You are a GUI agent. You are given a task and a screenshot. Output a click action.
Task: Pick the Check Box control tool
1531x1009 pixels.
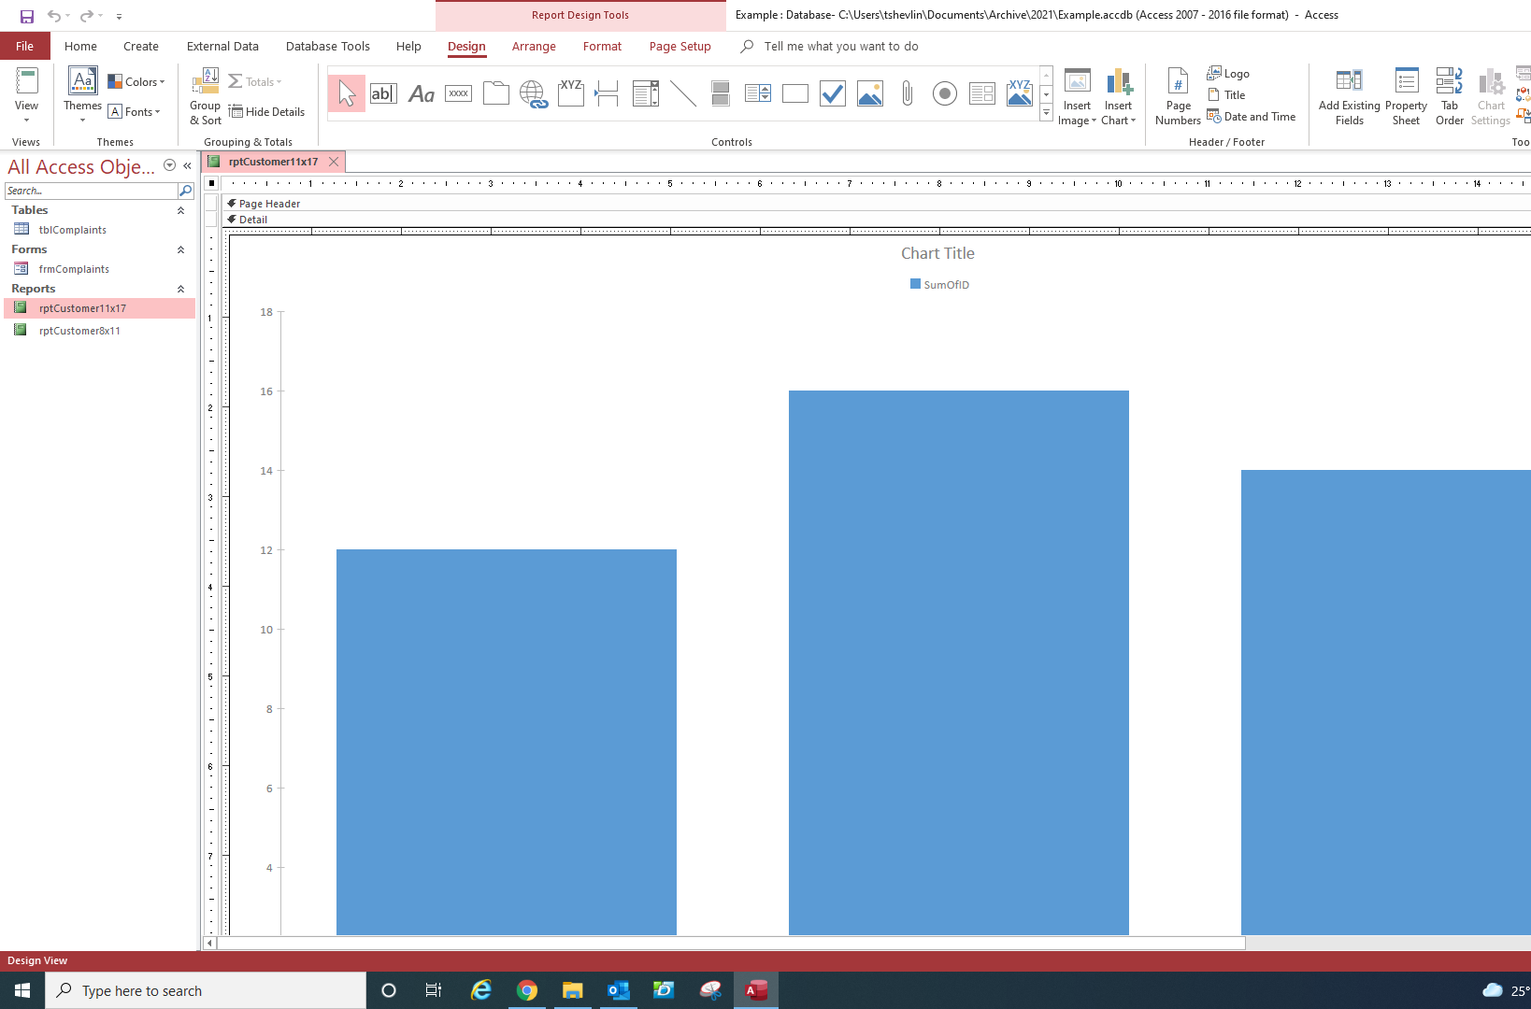click(833, 93)
